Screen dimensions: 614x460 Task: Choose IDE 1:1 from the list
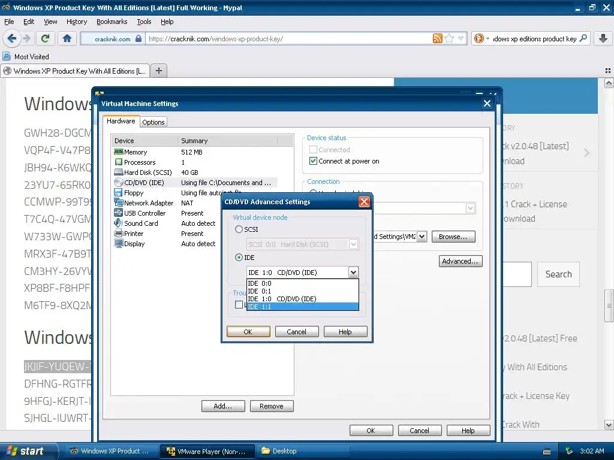coord(303,307)
